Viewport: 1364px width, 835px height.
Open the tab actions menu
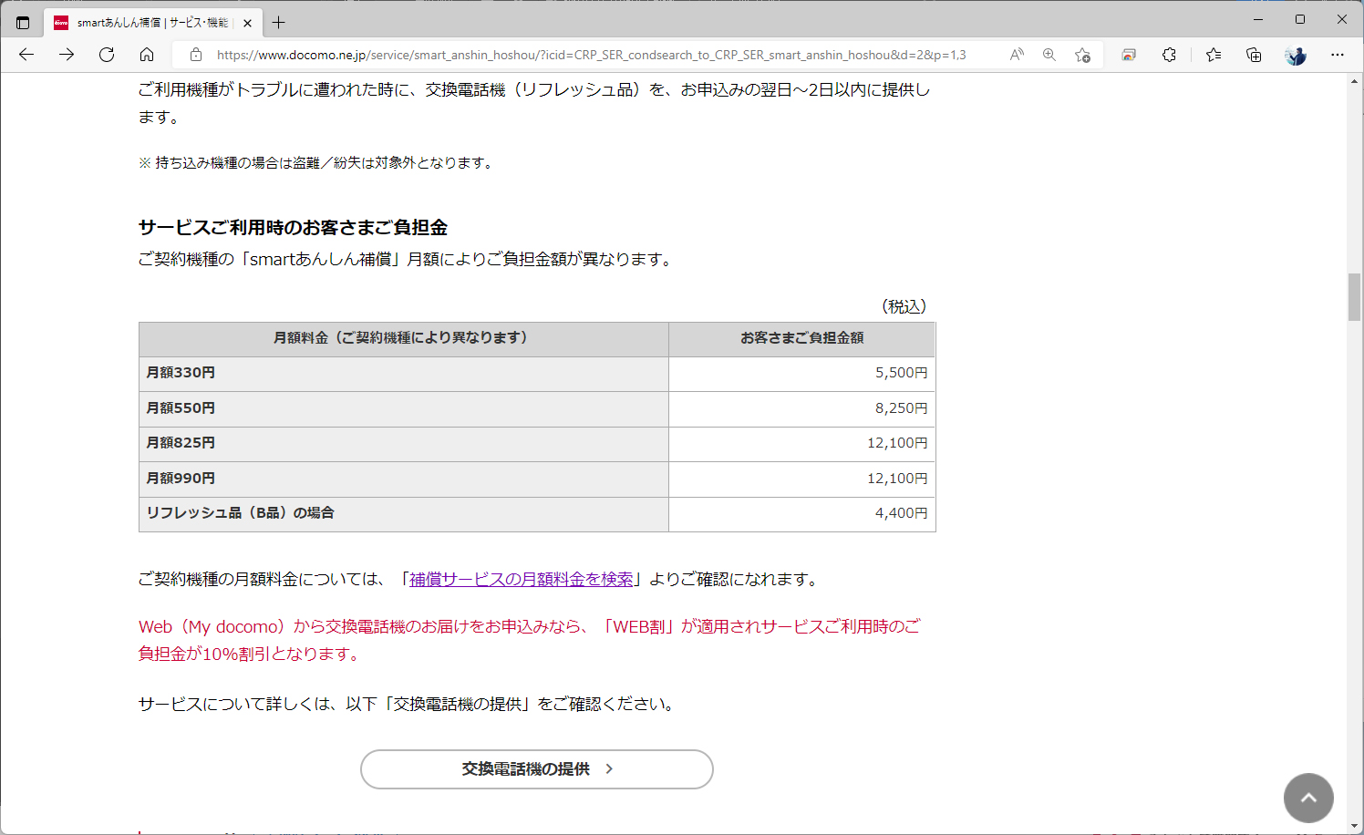22,22
